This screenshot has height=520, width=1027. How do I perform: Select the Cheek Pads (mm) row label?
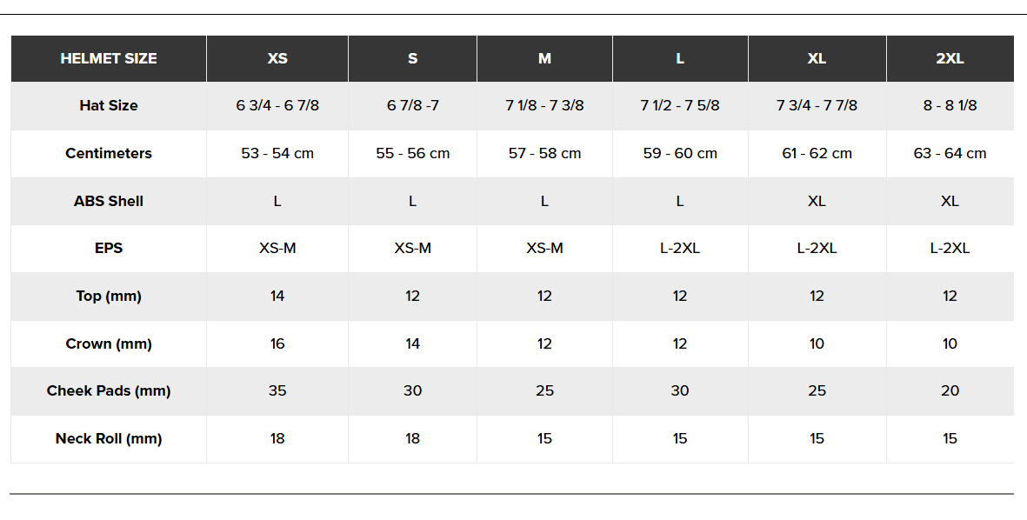(109, 391)
